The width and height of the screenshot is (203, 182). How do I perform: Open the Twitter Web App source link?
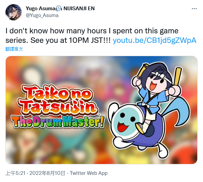pyautogui.click(x=89, y=173)
